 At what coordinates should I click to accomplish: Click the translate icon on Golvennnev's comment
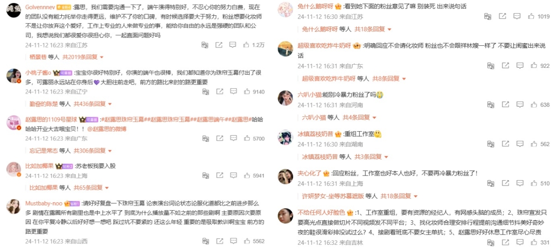coord(205,45)
